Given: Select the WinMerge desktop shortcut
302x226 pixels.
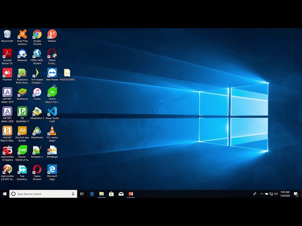Looking at the screenshot, I should [x=52, y=152].
